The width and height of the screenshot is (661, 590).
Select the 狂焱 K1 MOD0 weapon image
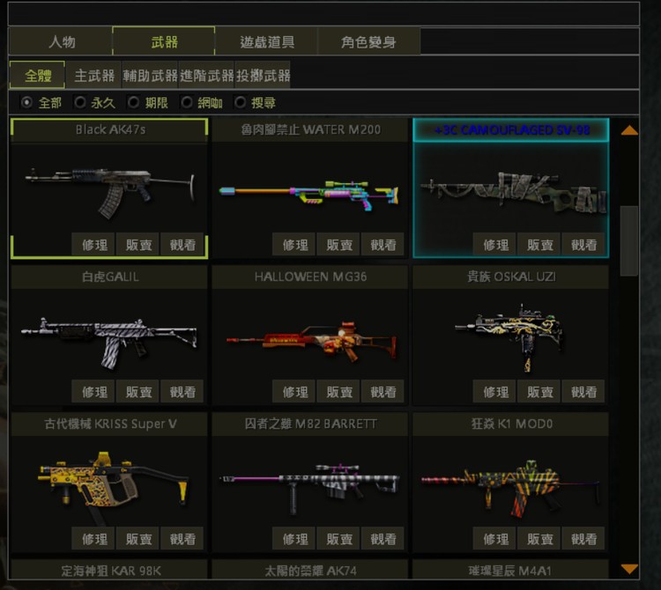510,489
